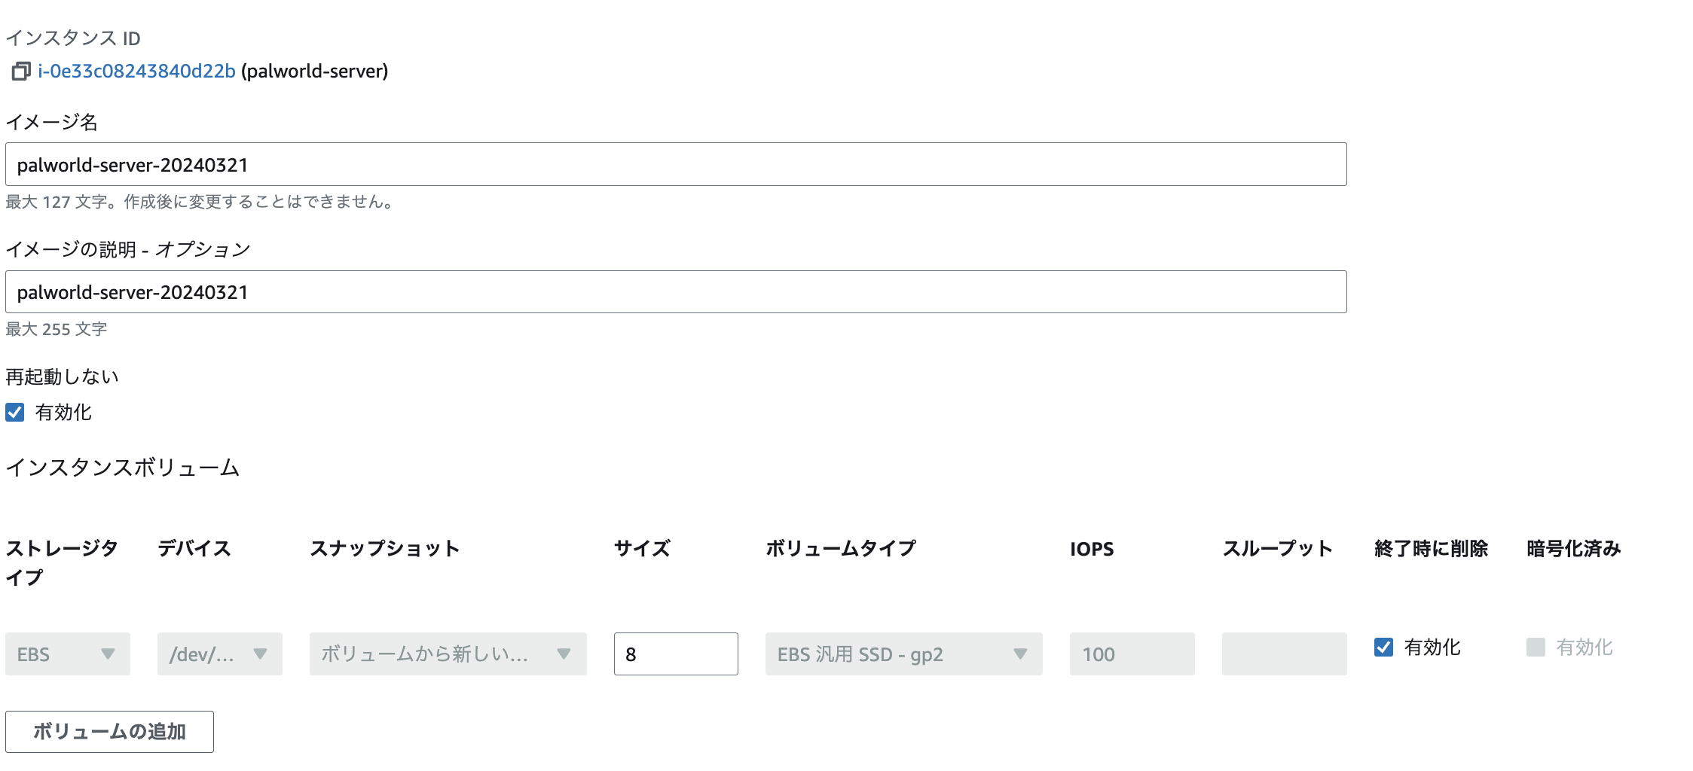1693x771 pixels.
Task: Open the i-0e33c08243840d22b instance link
Action: click(x=136, y=72)
